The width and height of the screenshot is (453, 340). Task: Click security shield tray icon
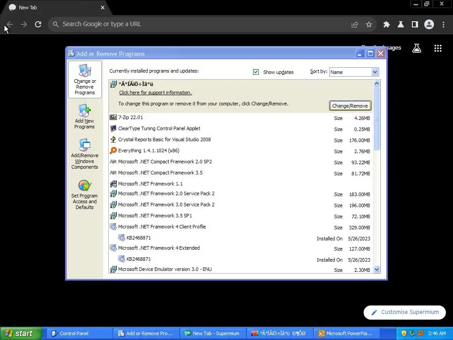click(x=404, y=333)
